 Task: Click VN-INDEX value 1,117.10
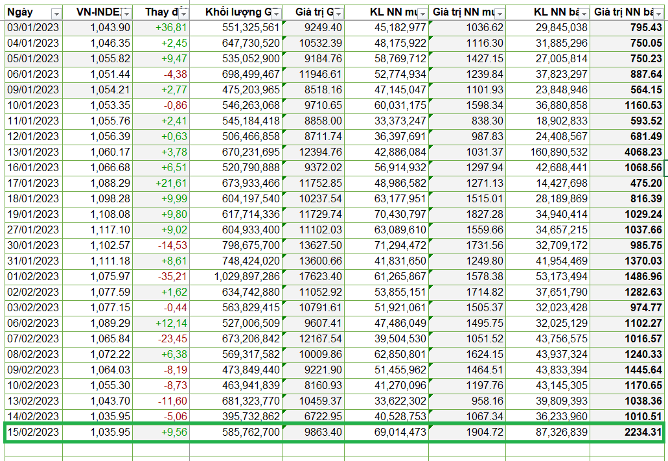[x=98, y=230]
